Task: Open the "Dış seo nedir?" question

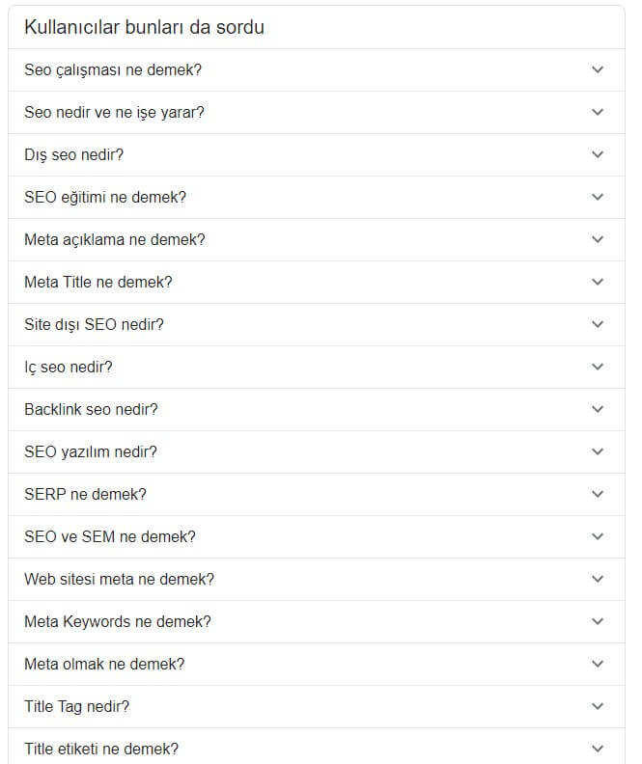Action: pyautogui.click(x=73, y=154)
